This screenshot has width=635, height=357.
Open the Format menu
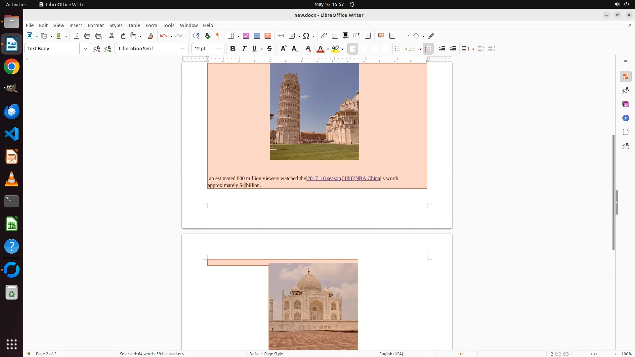tap(96, 25)
